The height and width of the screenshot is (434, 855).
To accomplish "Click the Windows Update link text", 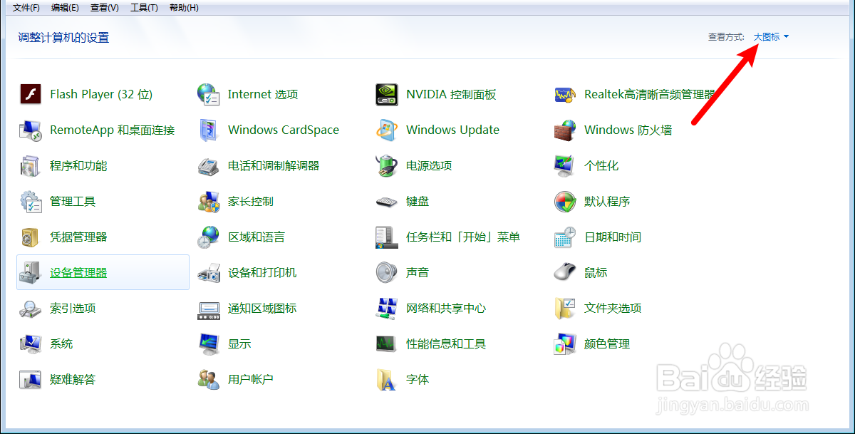I will tap(452, 130).
